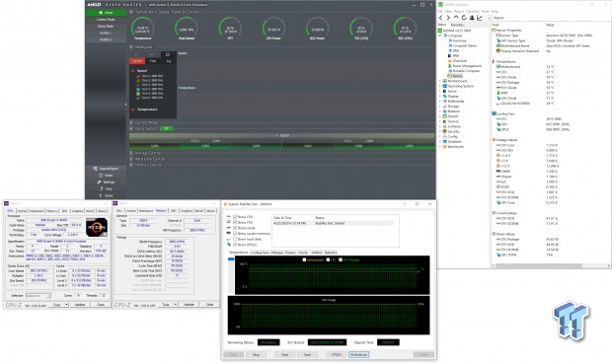The width and height of the screenshot is (612, 364).
Task: Click the Preferences button
Action: 358,355
